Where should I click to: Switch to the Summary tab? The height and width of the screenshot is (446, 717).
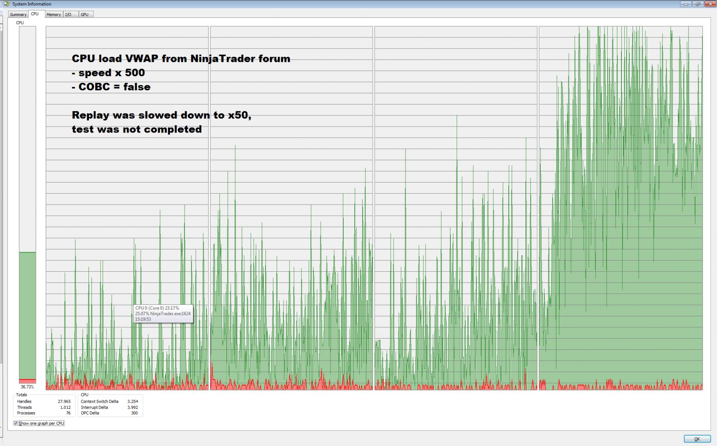tap(18, 15)
